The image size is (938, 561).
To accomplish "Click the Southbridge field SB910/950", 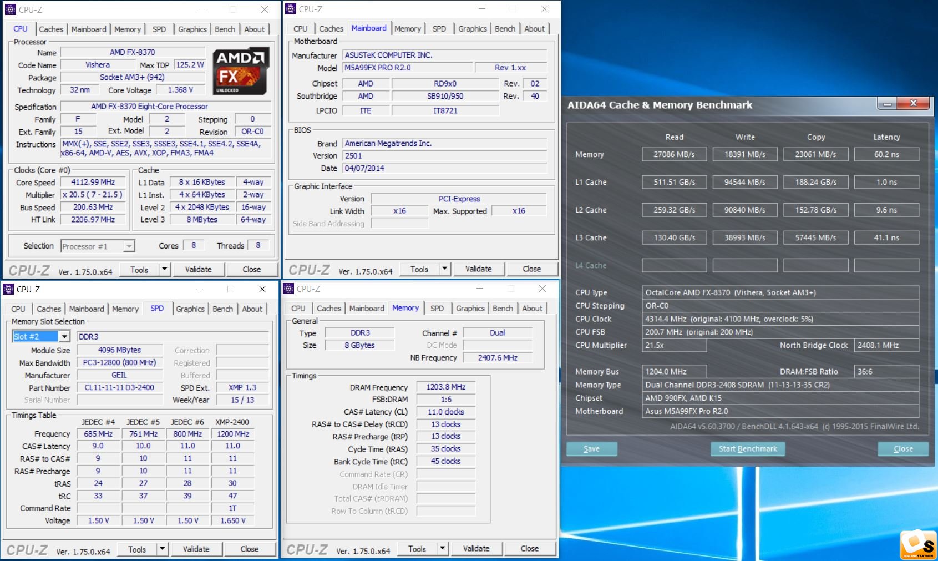I will click(445, 96).
